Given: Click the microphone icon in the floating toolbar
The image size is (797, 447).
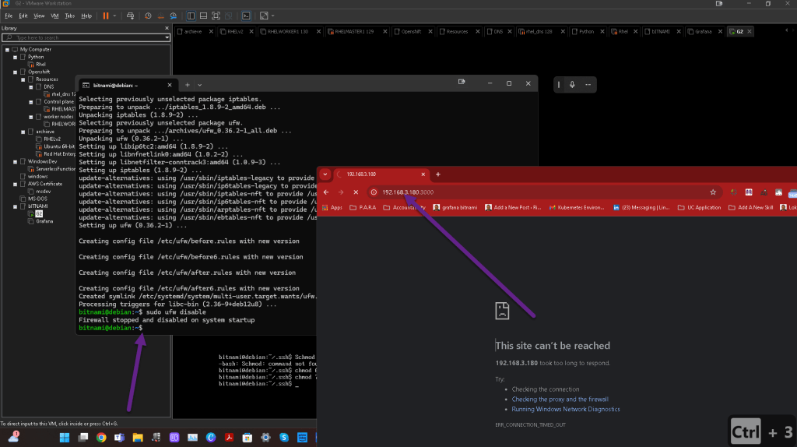Looking at the screenshot, I should tap(572, 84).
